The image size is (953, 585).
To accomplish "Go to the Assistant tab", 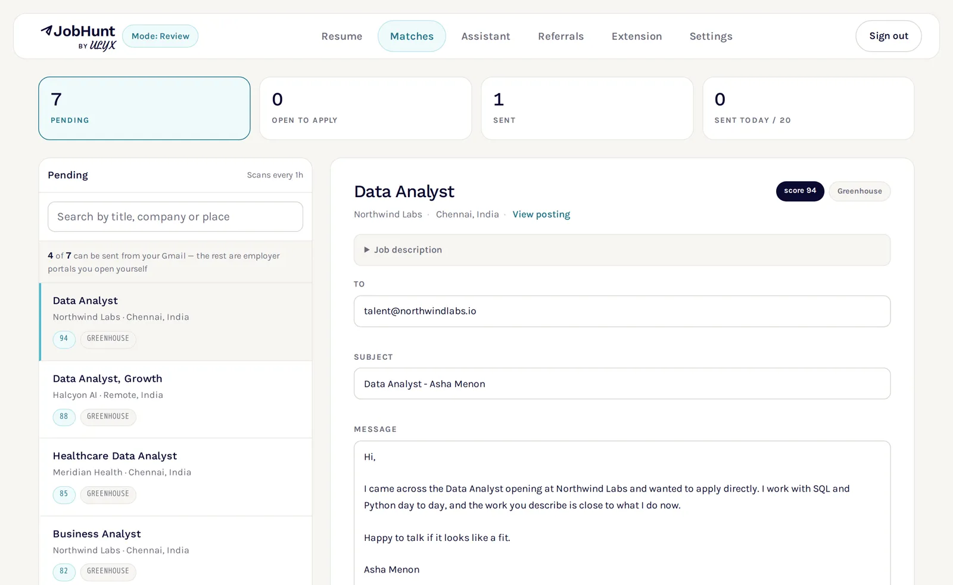I will click(x=485, y=36).
